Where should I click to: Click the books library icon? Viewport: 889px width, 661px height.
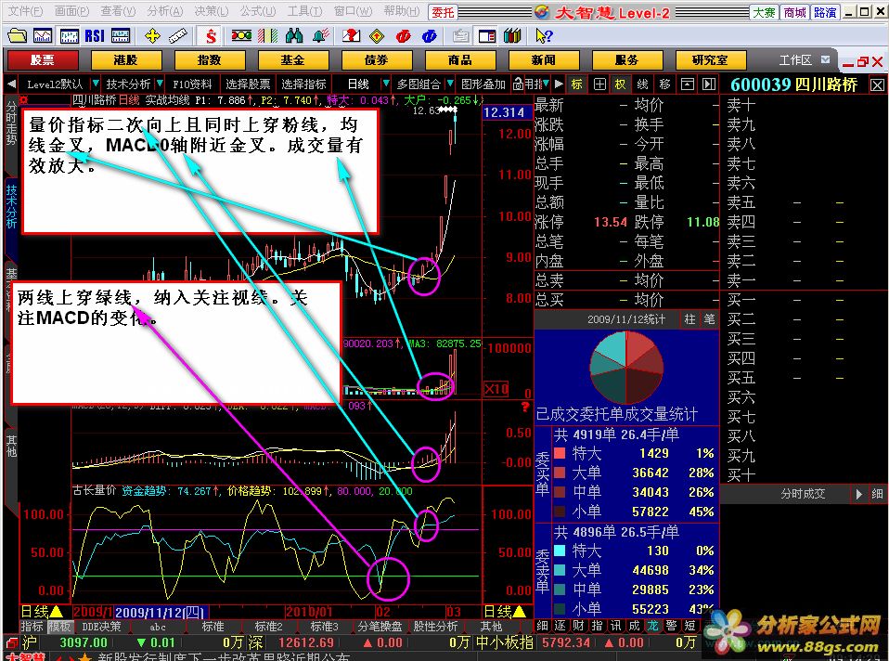tap(512, 36)
